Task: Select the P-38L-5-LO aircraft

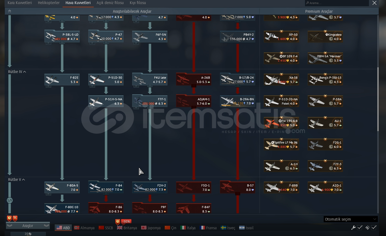Action: point(62,37)
